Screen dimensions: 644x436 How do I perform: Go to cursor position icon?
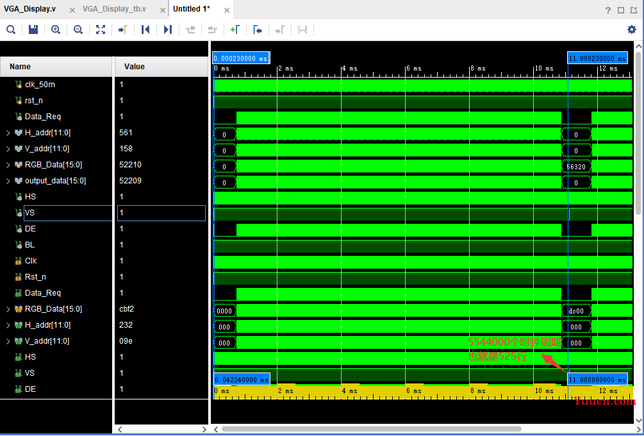(123, 29)
